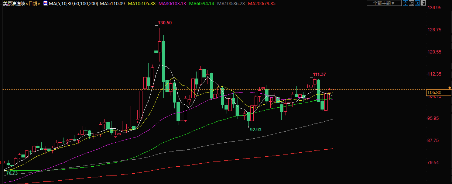Screen dimensions: 452x184
Task: Click the 106.80 current price tag
Action: pyautogui.click(x=434, y=92)
